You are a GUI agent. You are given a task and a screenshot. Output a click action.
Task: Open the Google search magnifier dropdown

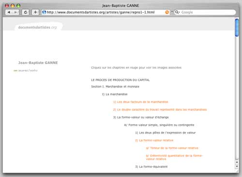(x=177, y=12)
